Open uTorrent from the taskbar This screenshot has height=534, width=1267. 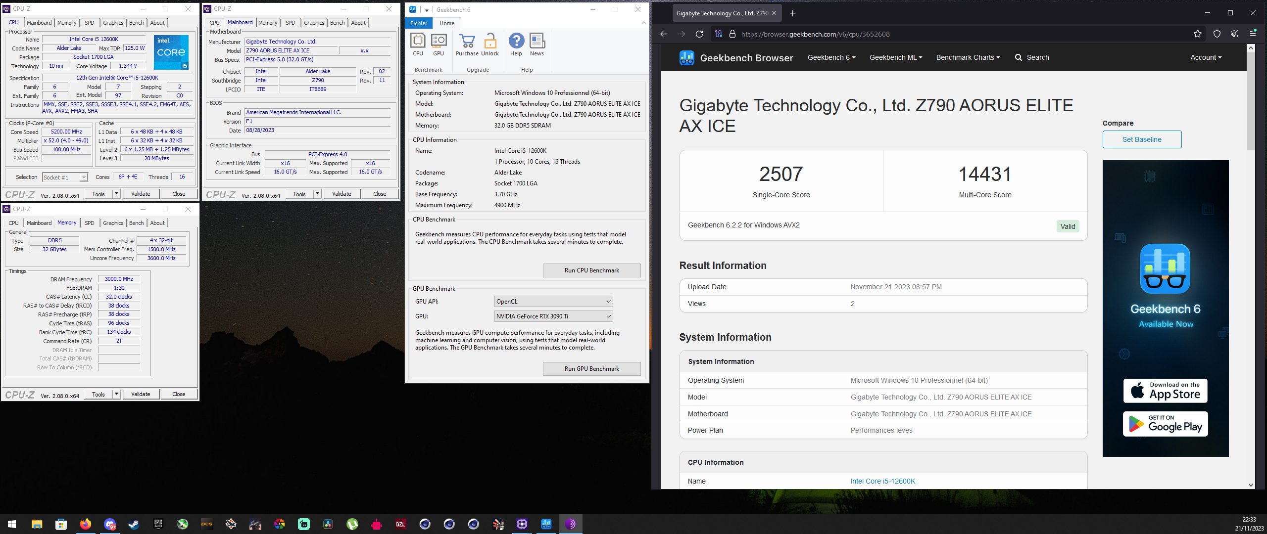coord(352,524)
